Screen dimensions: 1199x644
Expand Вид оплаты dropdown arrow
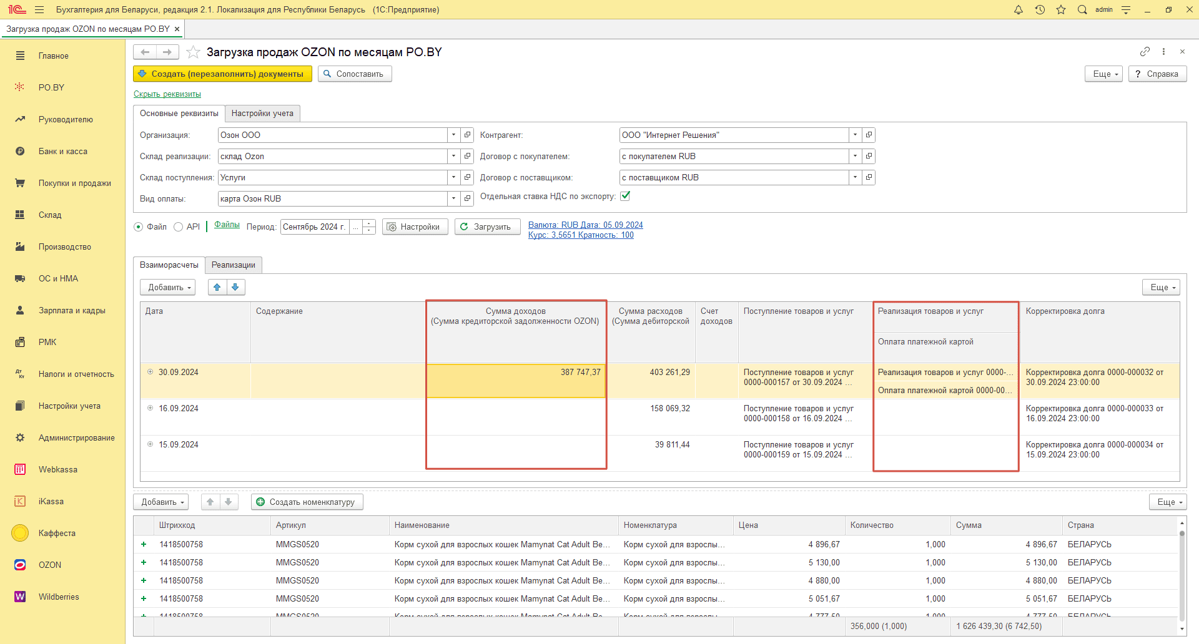[x=454, y=198]
